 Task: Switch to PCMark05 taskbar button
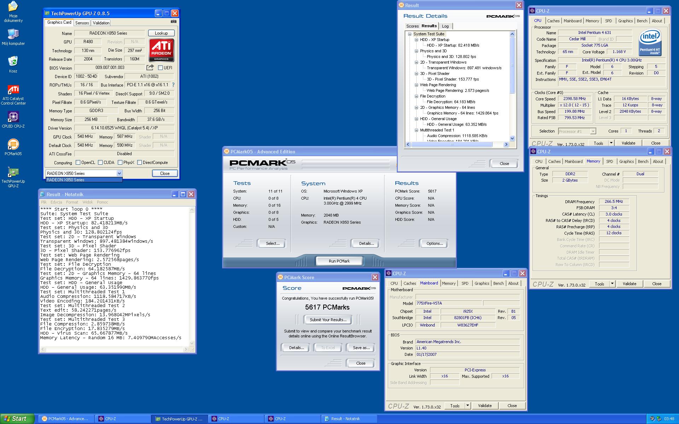(66, 419)
